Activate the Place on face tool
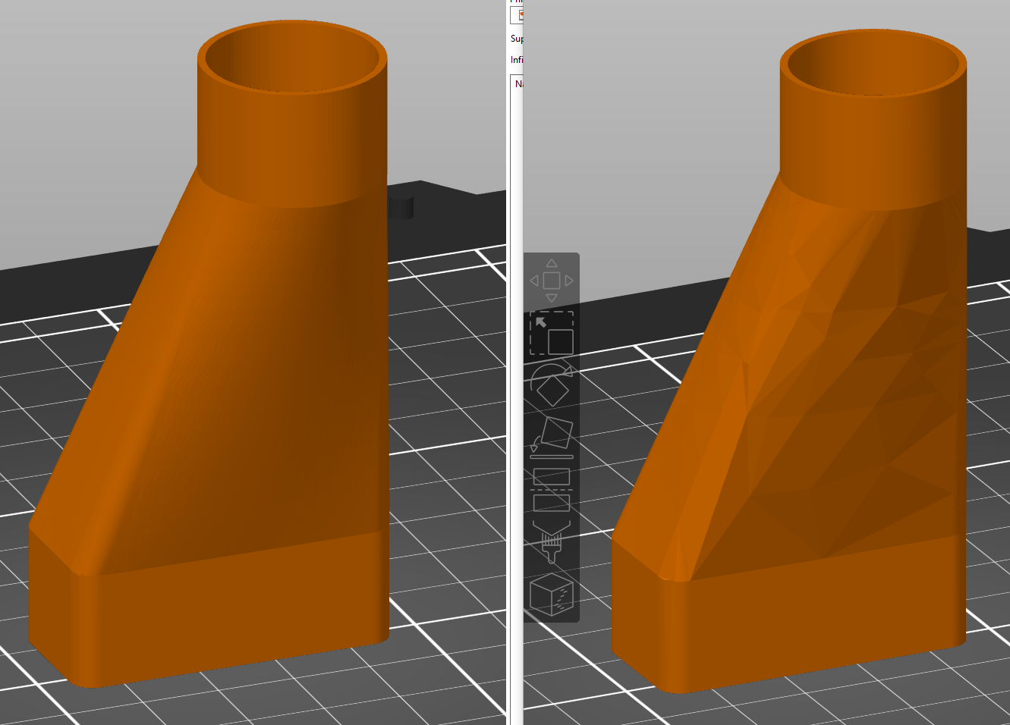Viewport: 1010px width, 725px height. 552,438
